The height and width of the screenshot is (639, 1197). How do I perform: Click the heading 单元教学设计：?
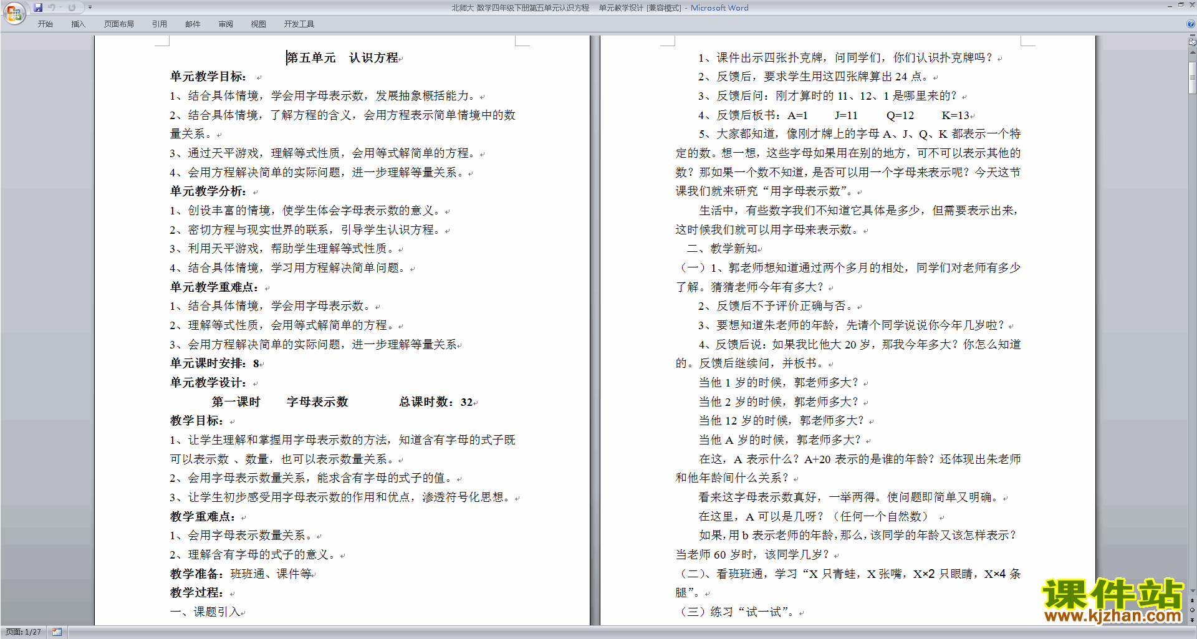coord(208,383)
